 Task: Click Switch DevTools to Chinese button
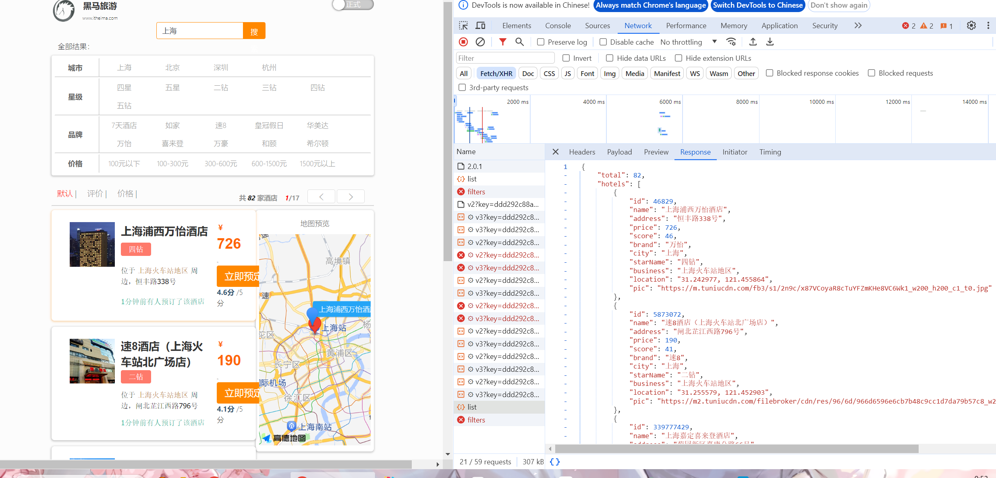tap(757, 5)
